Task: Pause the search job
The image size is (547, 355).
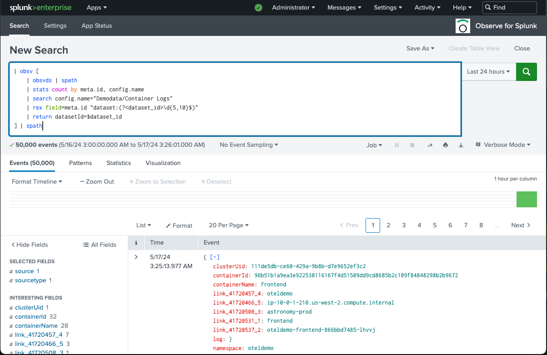Action: [397, 145]
